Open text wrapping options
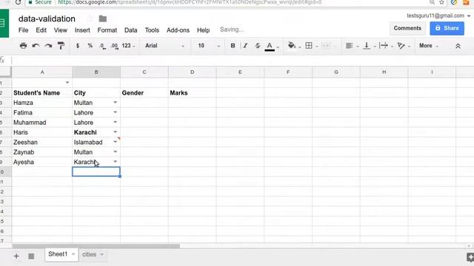Image resolution: width=474 pixels, height=266 pixels. coord(384,46)
